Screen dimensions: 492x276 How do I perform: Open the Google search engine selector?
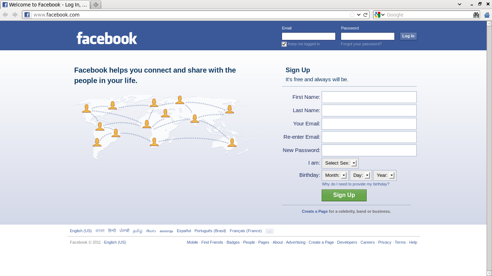379,15
